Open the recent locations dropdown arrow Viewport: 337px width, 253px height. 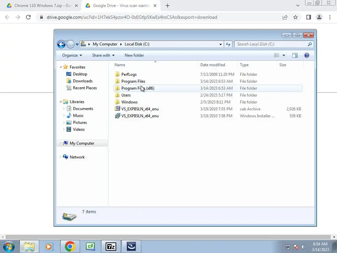(x=77, y=44)
